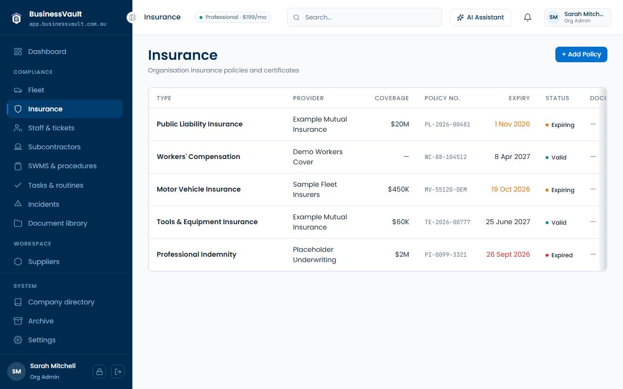
Task: Click the Archive box icon
Action: [18, 321]
